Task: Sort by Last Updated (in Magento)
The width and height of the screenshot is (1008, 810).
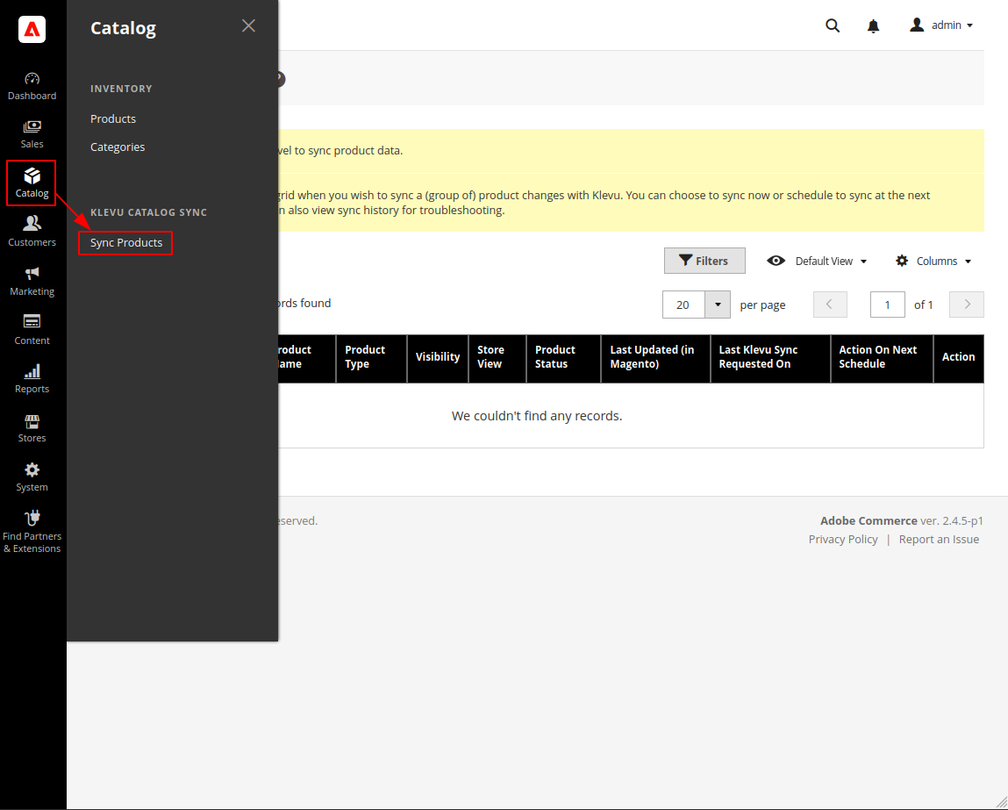Action: pyautogui.click(x=655, y=359)
